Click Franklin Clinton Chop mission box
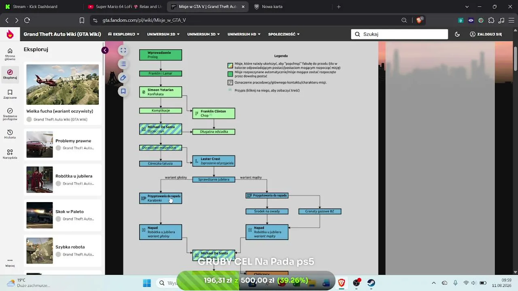 (x=214, y=114)
